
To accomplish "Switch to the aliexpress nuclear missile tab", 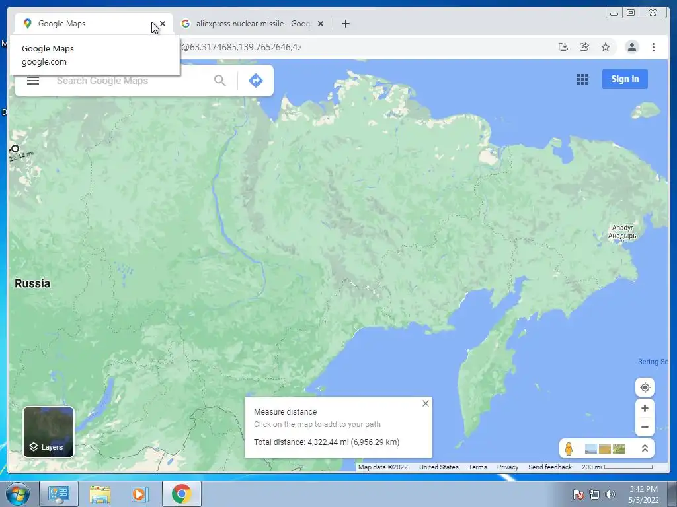I will click(x=252, y=24).
